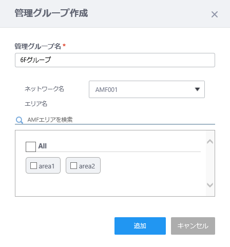Tick the area1 checkbox
This screenshot has width=230, height=247.
pos(33,165)
